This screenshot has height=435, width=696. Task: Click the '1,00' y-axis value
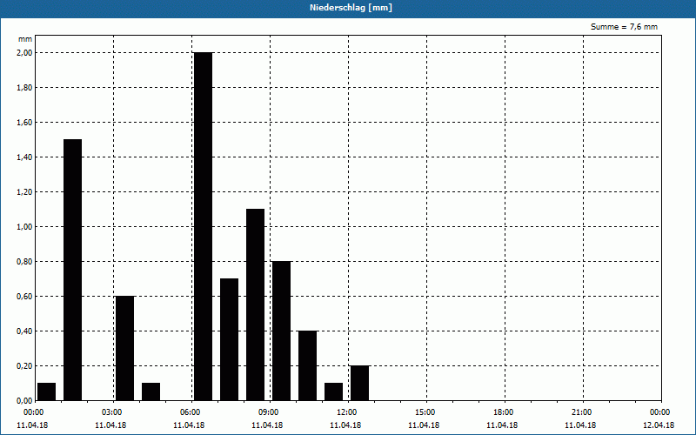click(x=25, y=227)
